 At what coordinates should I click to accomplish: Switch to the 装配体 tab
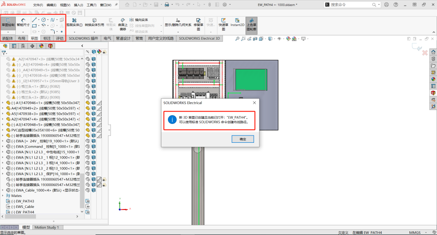click(8, 38)
